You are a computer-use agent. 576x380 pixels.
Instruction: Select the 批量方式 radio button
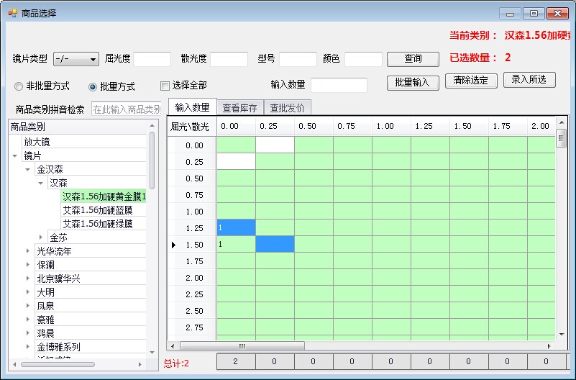pos(93,86)
